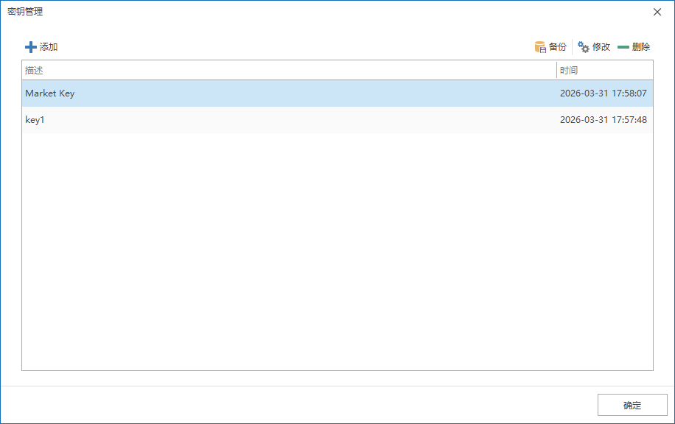Click the separator between 备份 and 修改

click(x=573, y=47)
